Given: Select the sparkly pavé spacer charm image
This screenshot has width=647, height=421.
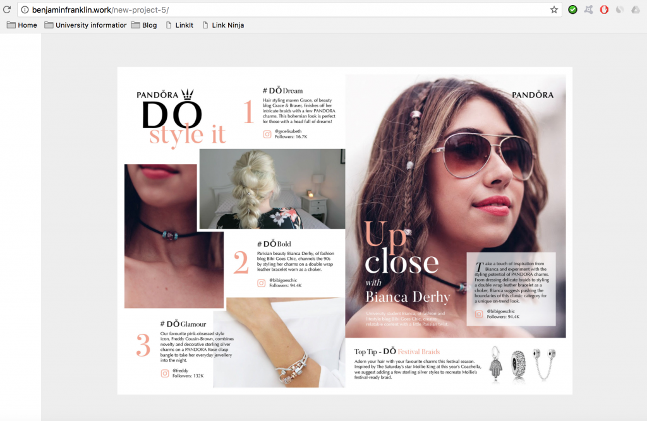Looking at the screenshot, I should [518, 365].
